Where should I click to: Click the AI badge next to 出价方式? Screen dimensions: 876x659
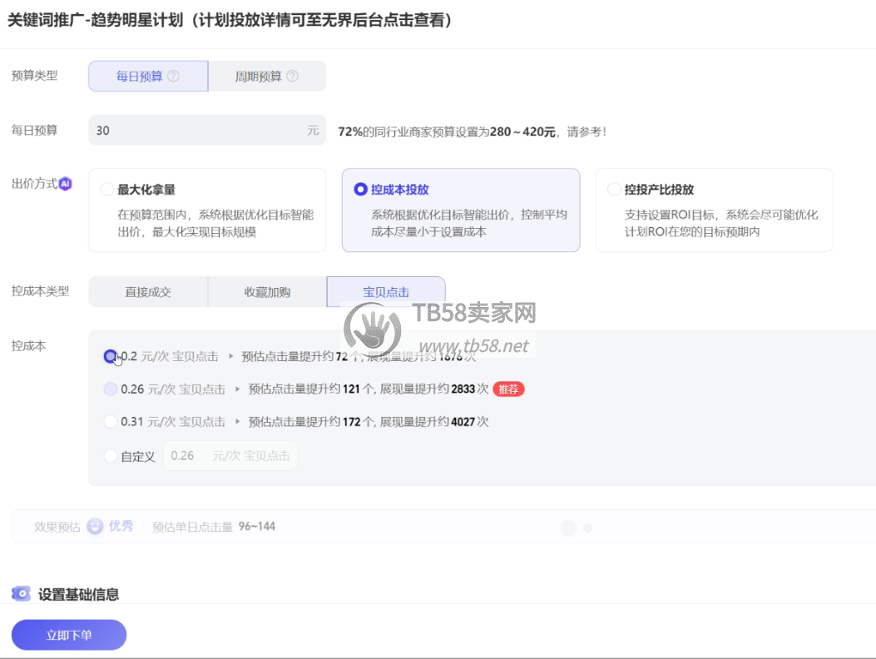[x=66, y=184]
